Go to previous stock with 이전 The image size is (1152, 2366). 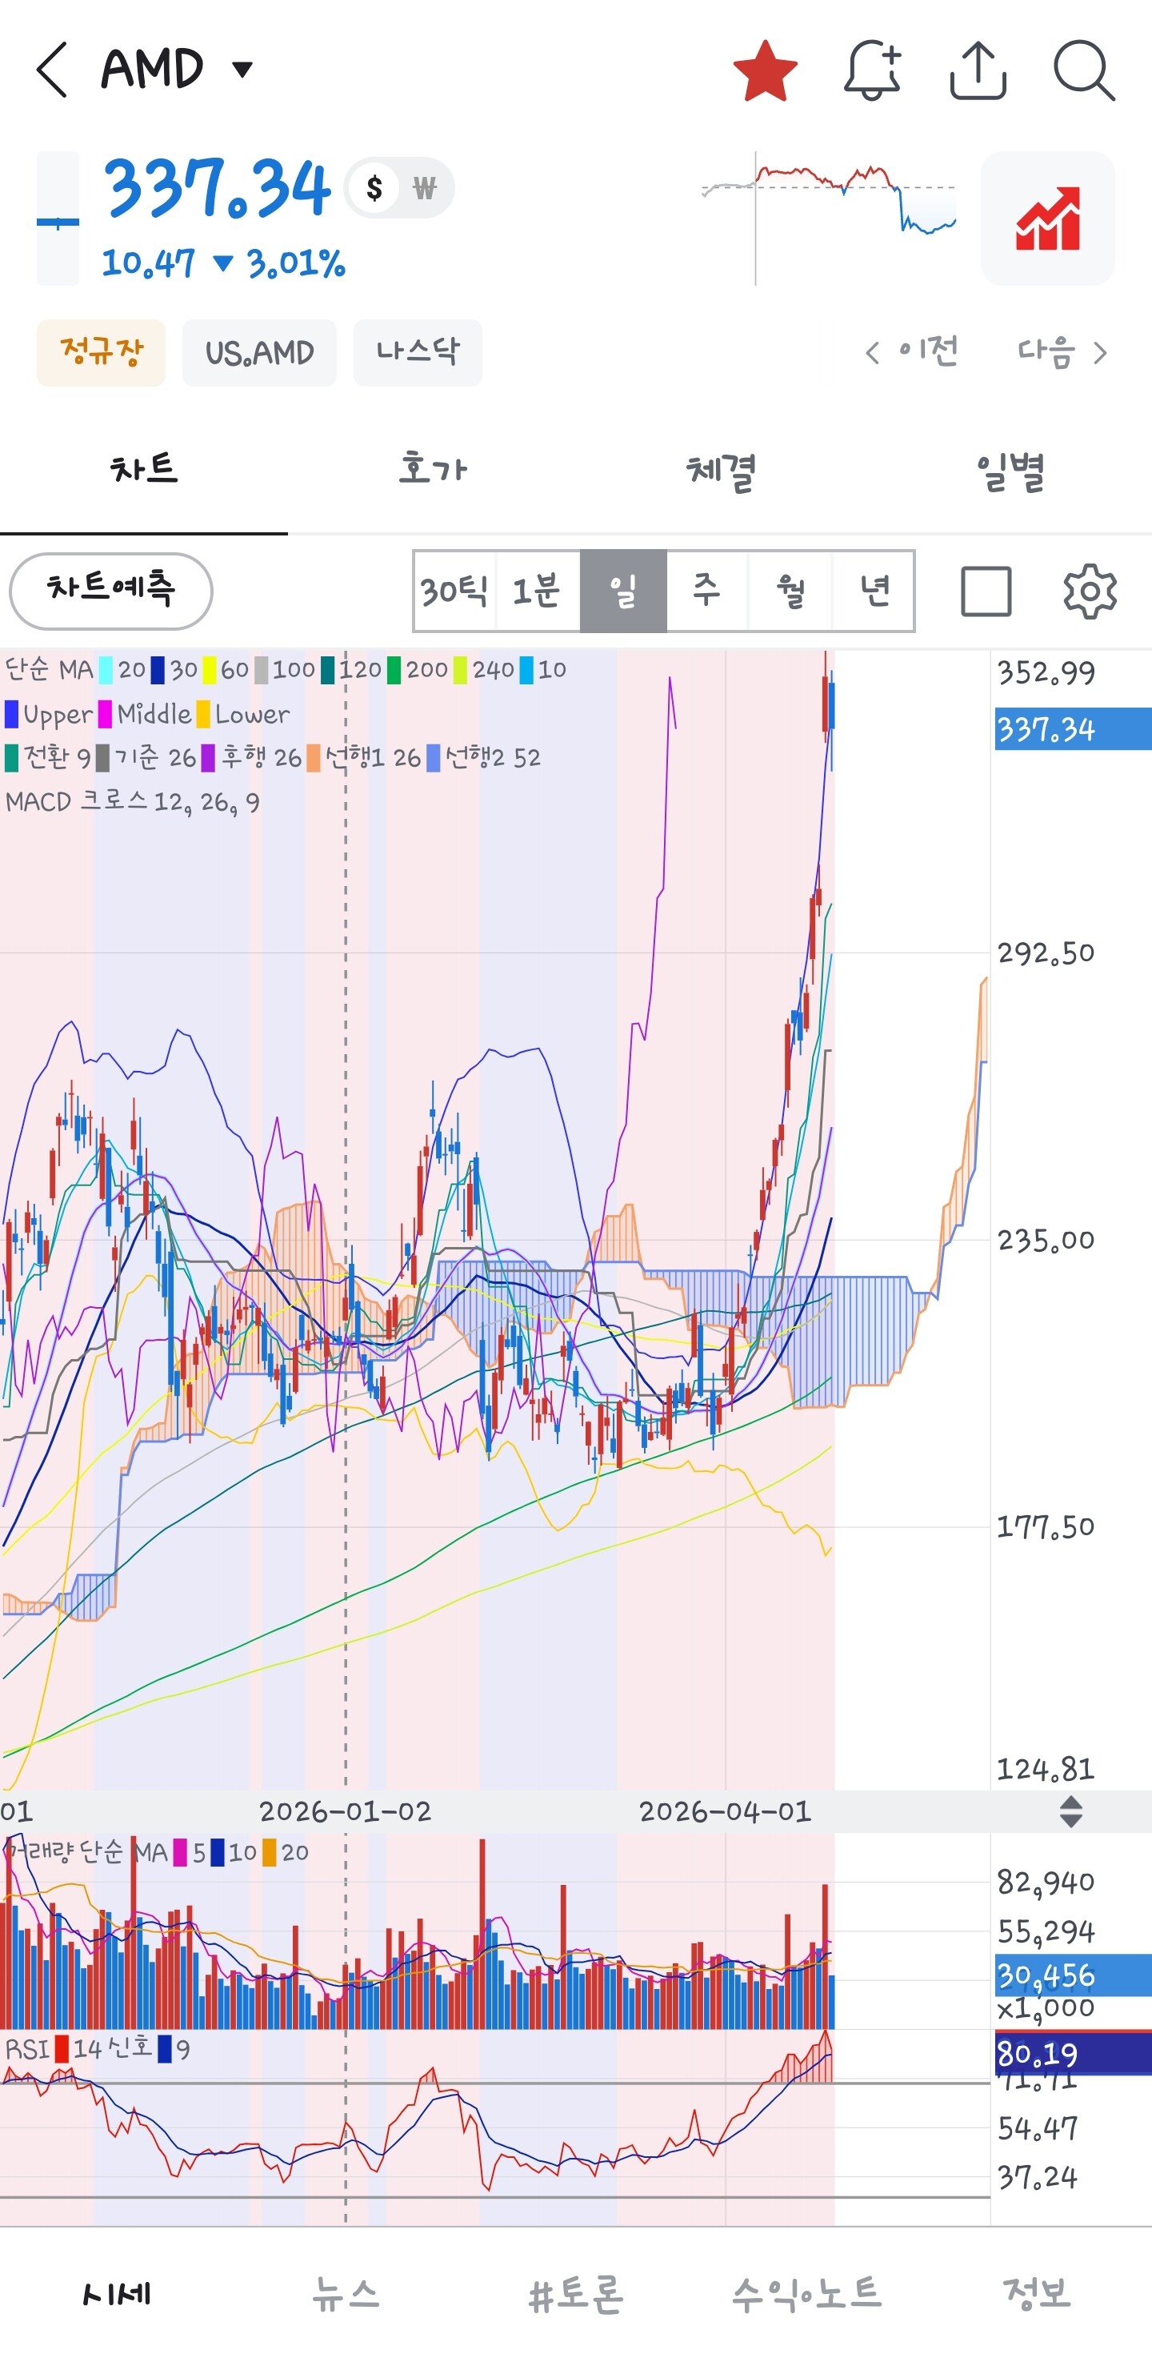tap(911, 351)
